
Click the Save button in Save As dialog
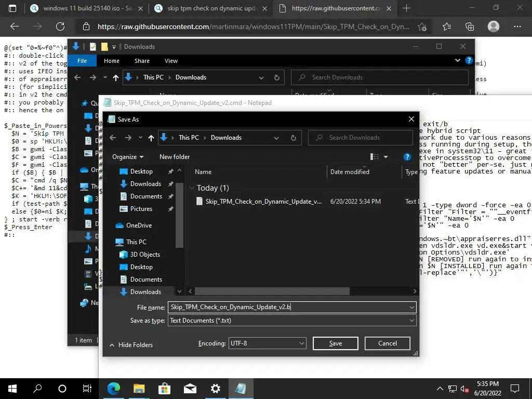(335, 343)
